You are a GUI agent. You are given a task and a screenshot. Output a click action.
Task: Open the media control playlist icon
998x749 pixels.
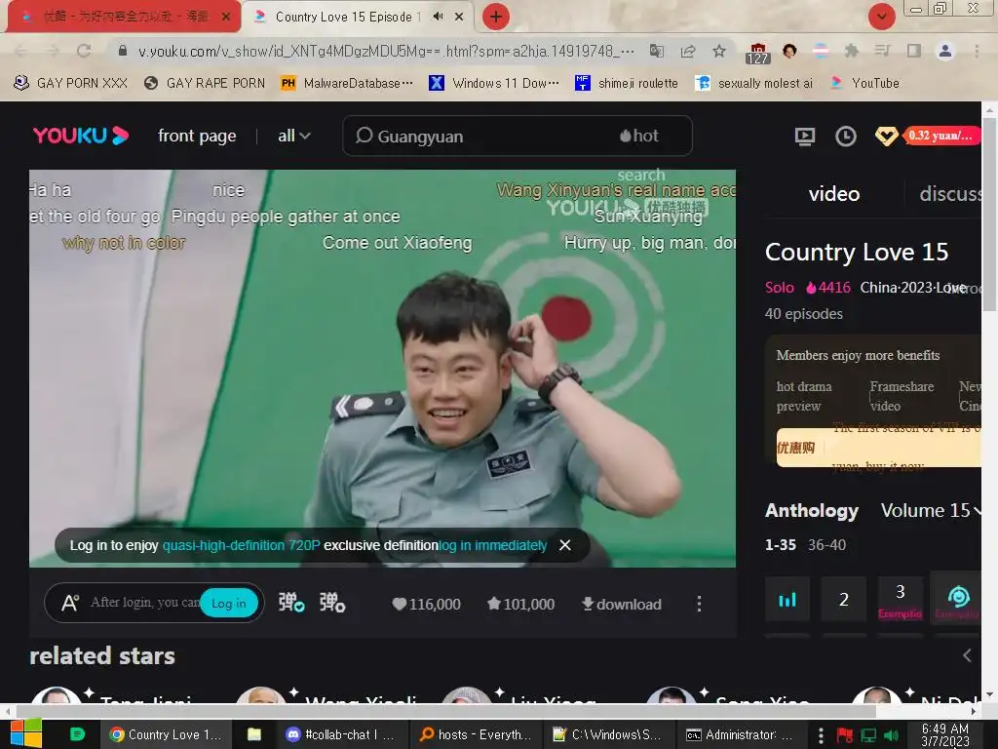[882, 51]
